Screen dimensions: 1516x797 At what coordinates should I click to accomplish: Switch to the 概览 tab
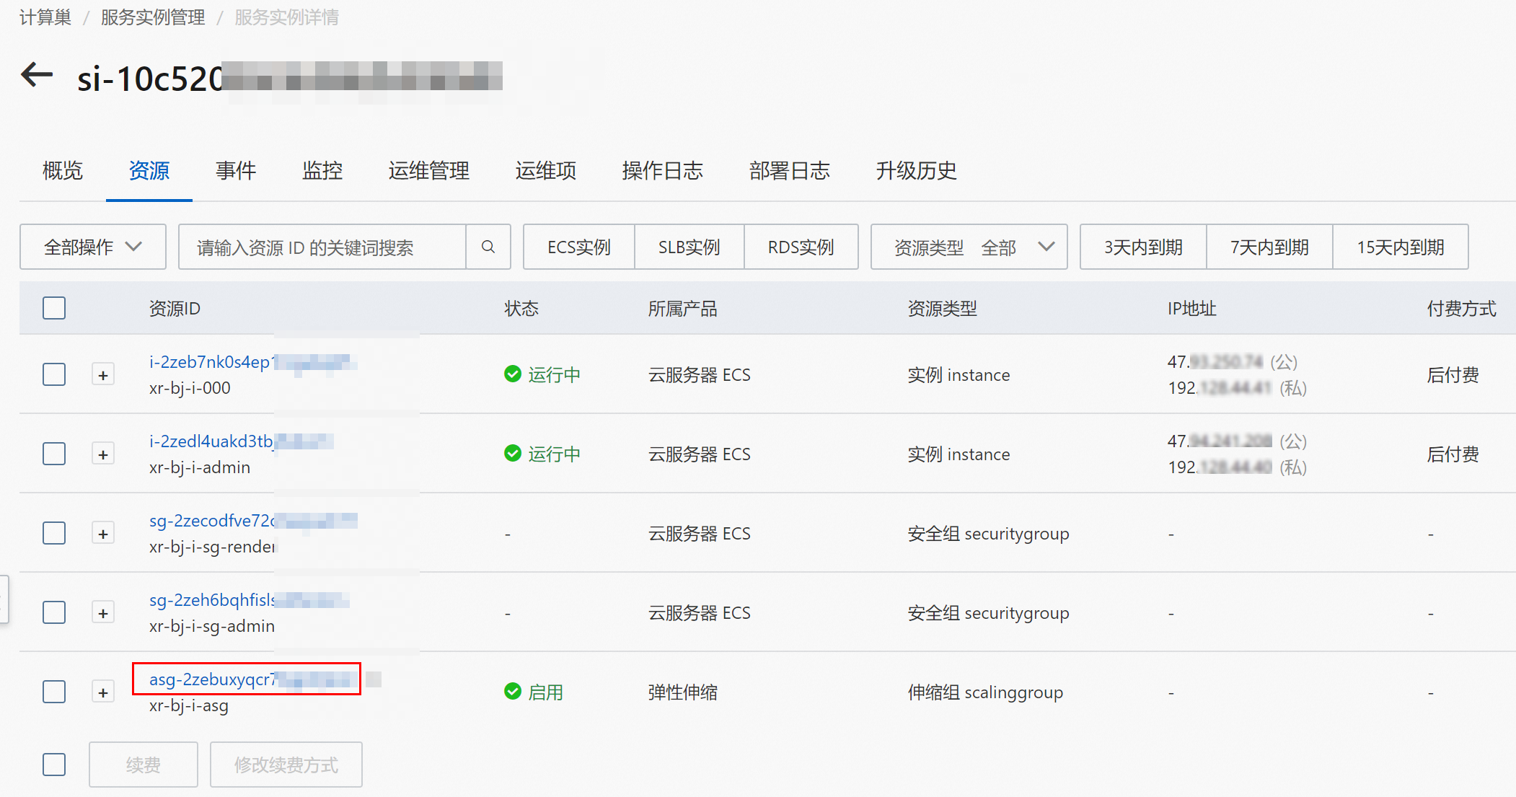63,171
